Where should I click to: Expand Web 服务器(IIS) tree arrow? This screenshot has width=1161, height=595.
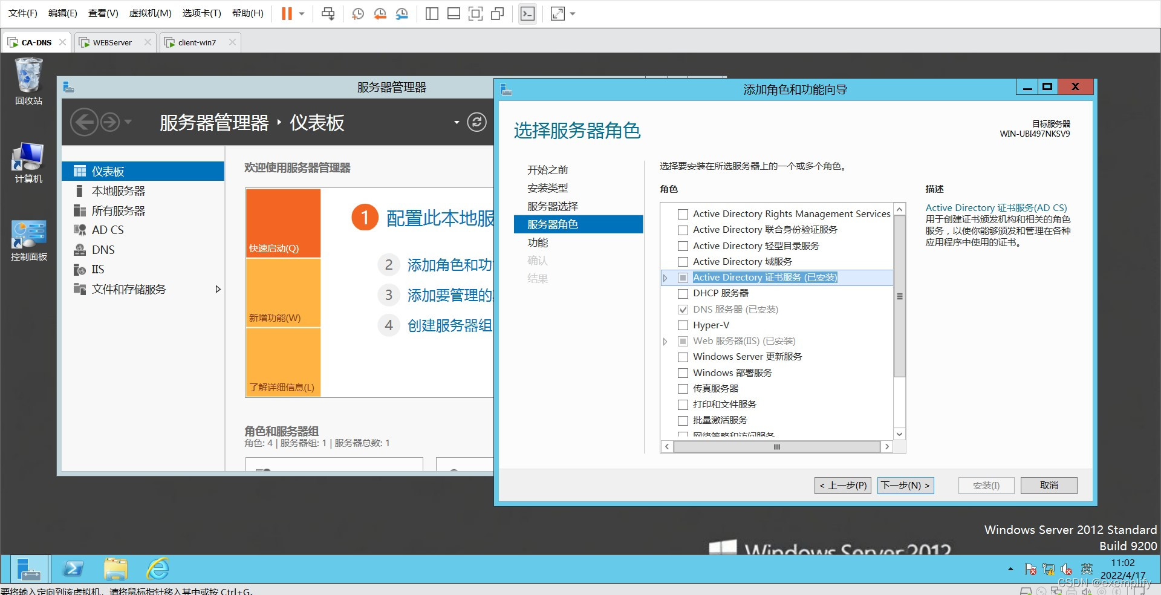coord(665,342)
